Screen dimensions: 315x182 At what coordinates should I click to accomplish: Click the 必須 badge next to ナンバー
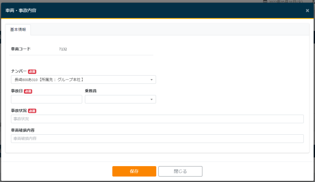(x=32, y=72)
